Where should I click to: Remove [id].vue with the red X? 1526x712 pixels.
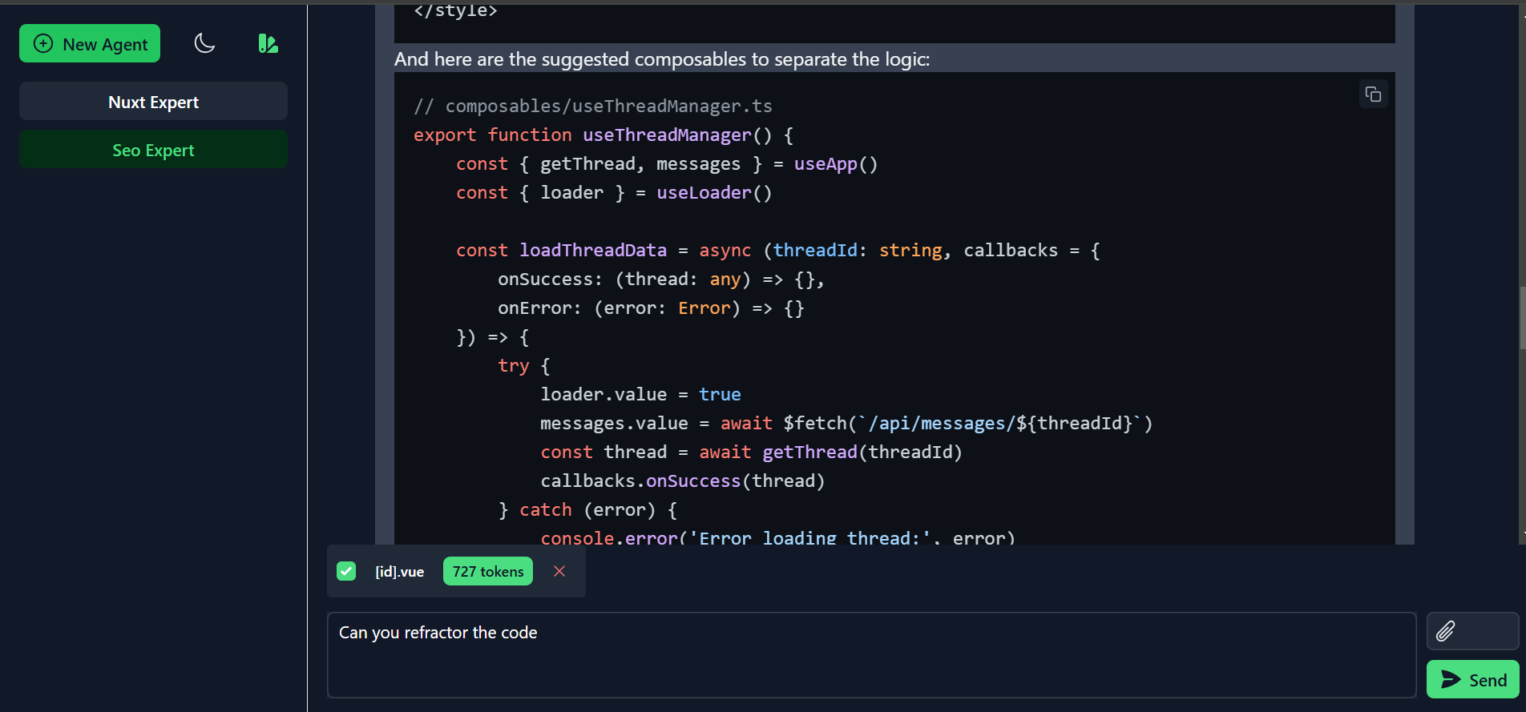pos(559,571)
